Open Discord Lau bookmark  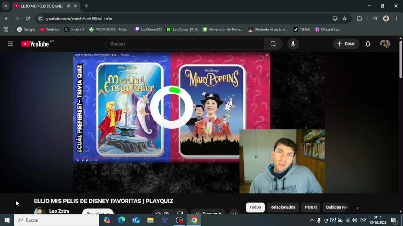pos(327,29)
